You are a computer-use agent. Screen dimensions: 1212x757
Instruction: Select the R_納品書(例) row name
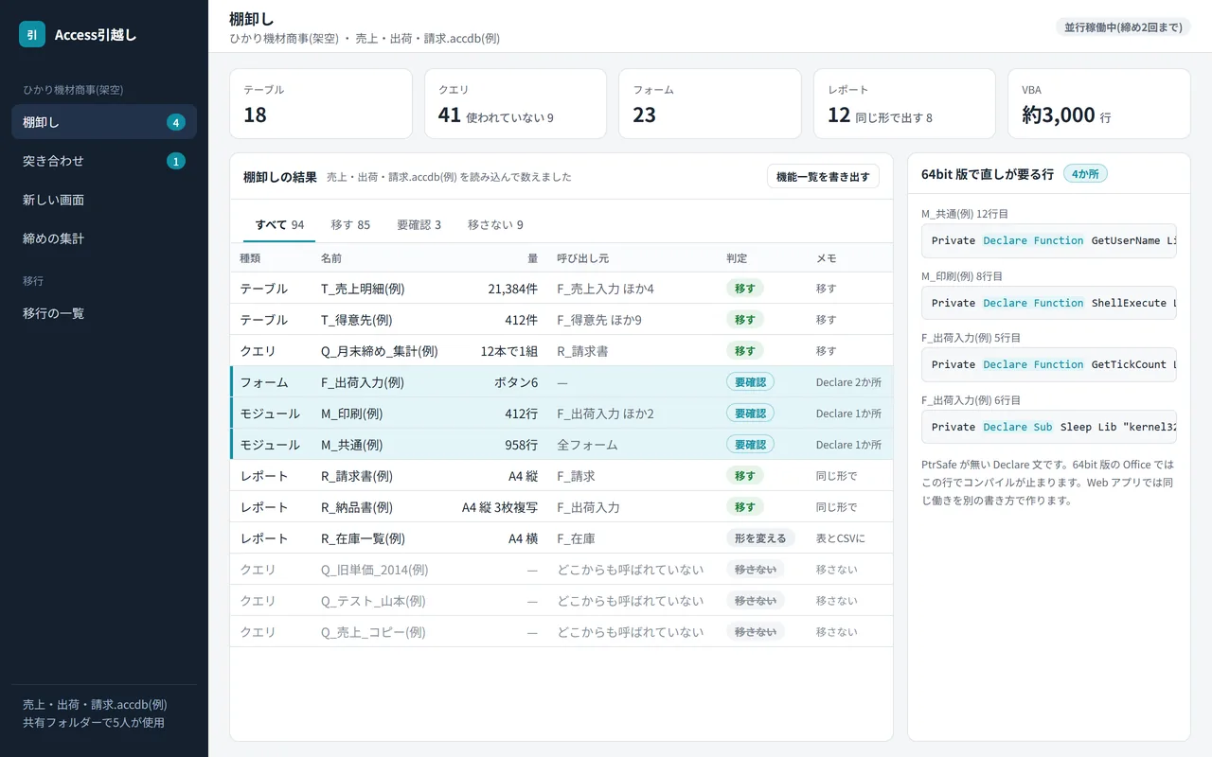point(357,507)
